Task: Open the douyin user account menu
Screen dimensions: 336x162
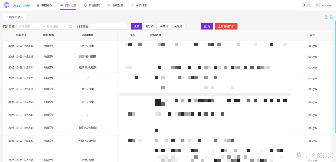Action: tap(324, 5)
